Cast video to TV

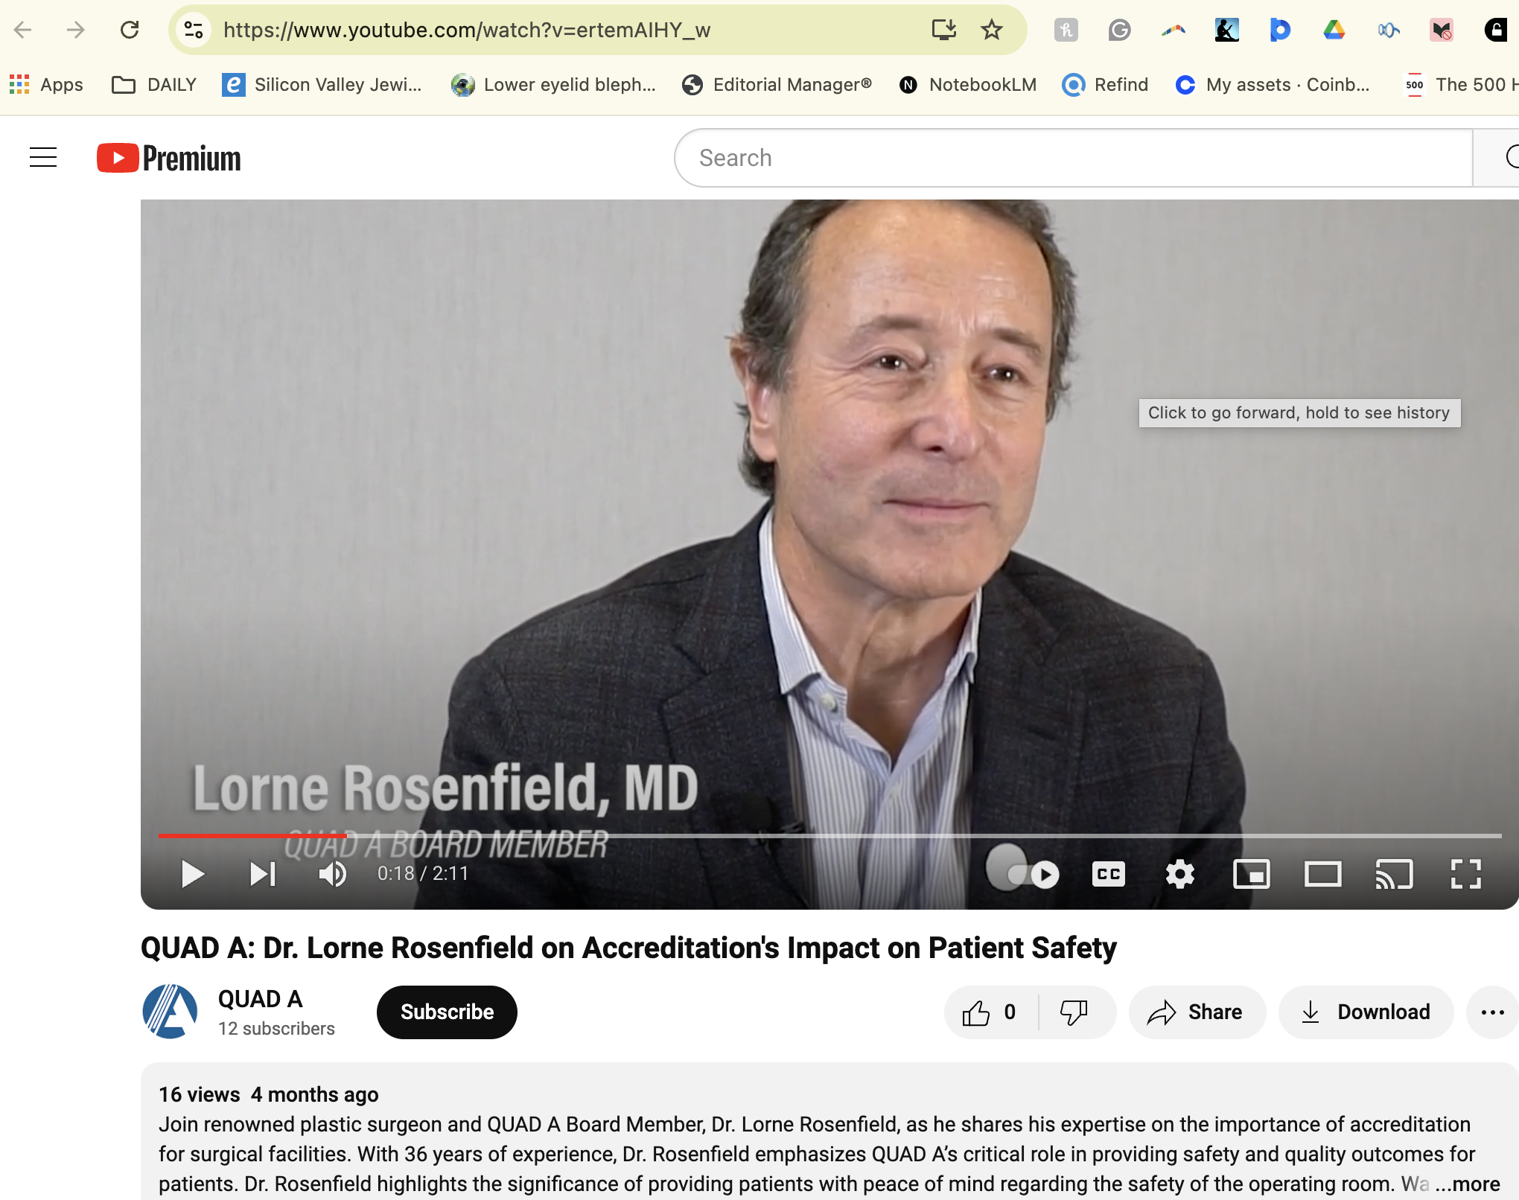click(1394, 874)
